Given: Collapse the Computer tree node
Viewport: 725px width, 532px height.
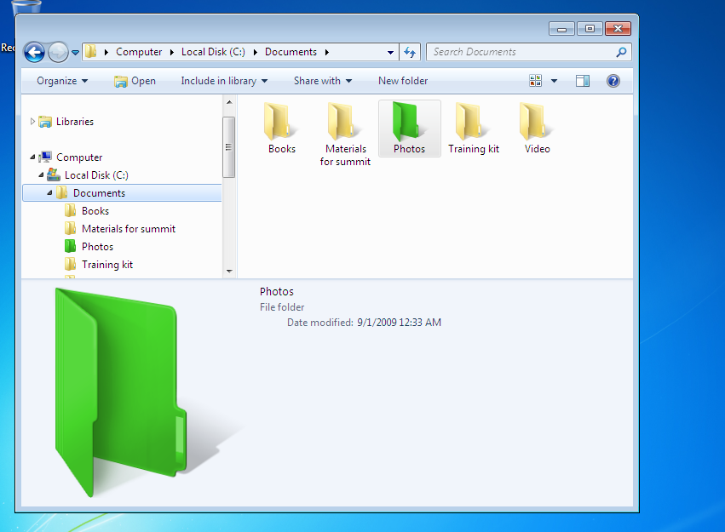Looking at the screenshot, I should tap(33, 157).
